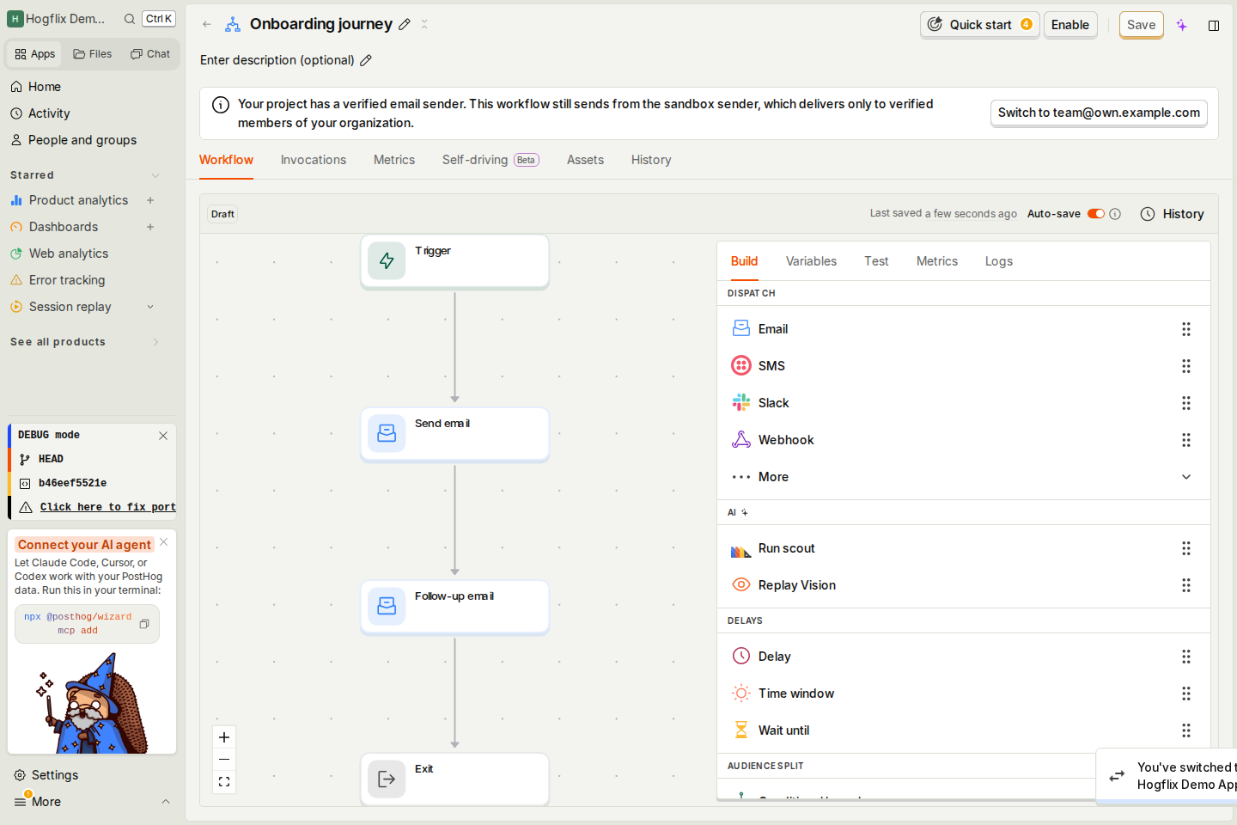
Task: Edit description with the pencil icon
Action: (x=366, y=60)
